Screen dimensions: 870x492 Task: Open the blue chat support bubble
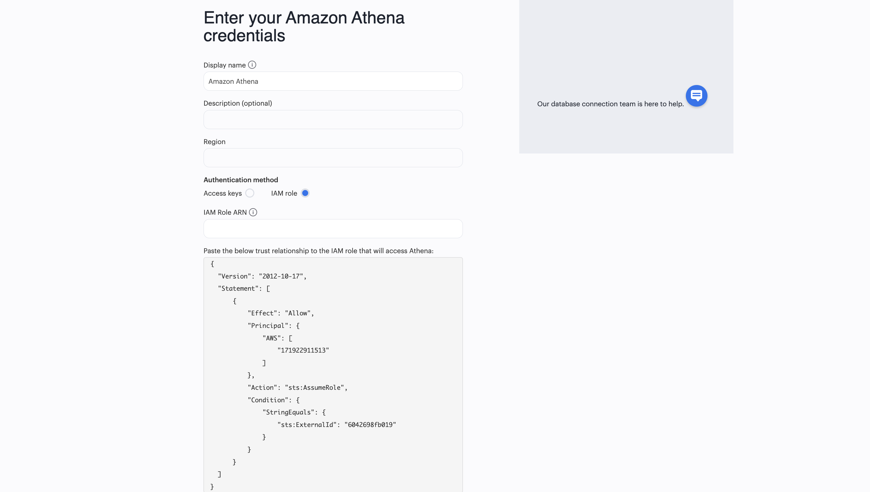coord(696,96)
